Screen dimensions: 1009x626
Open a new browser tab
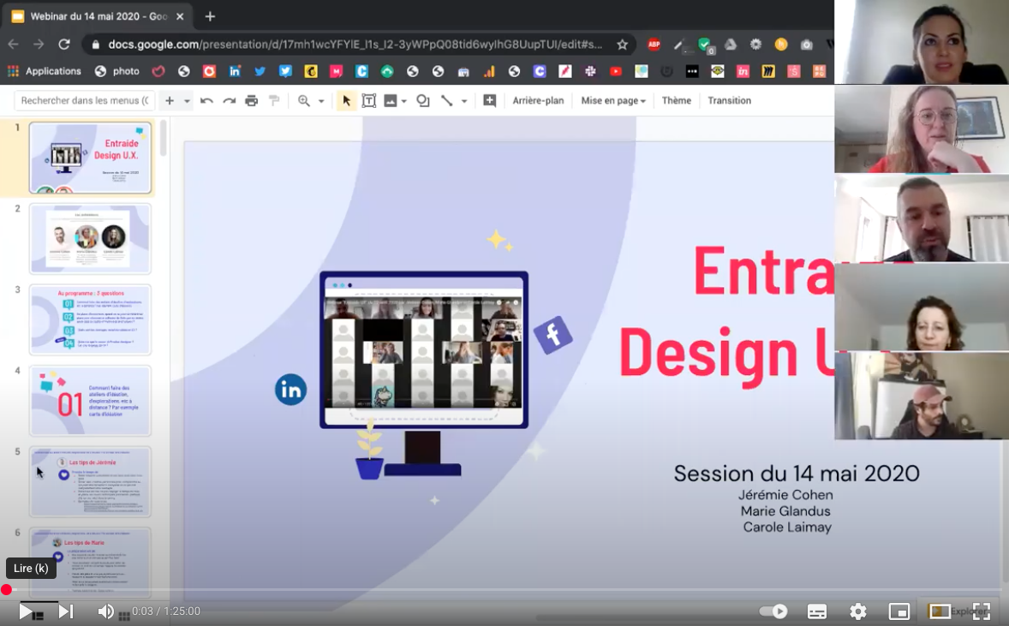(x=210, y=16)
